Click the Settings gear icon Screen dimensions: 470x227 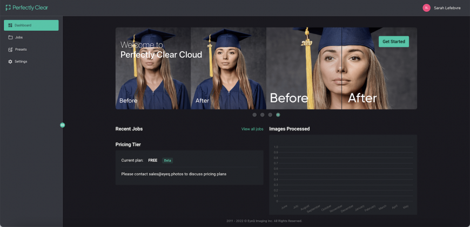(x=10, y=61)
